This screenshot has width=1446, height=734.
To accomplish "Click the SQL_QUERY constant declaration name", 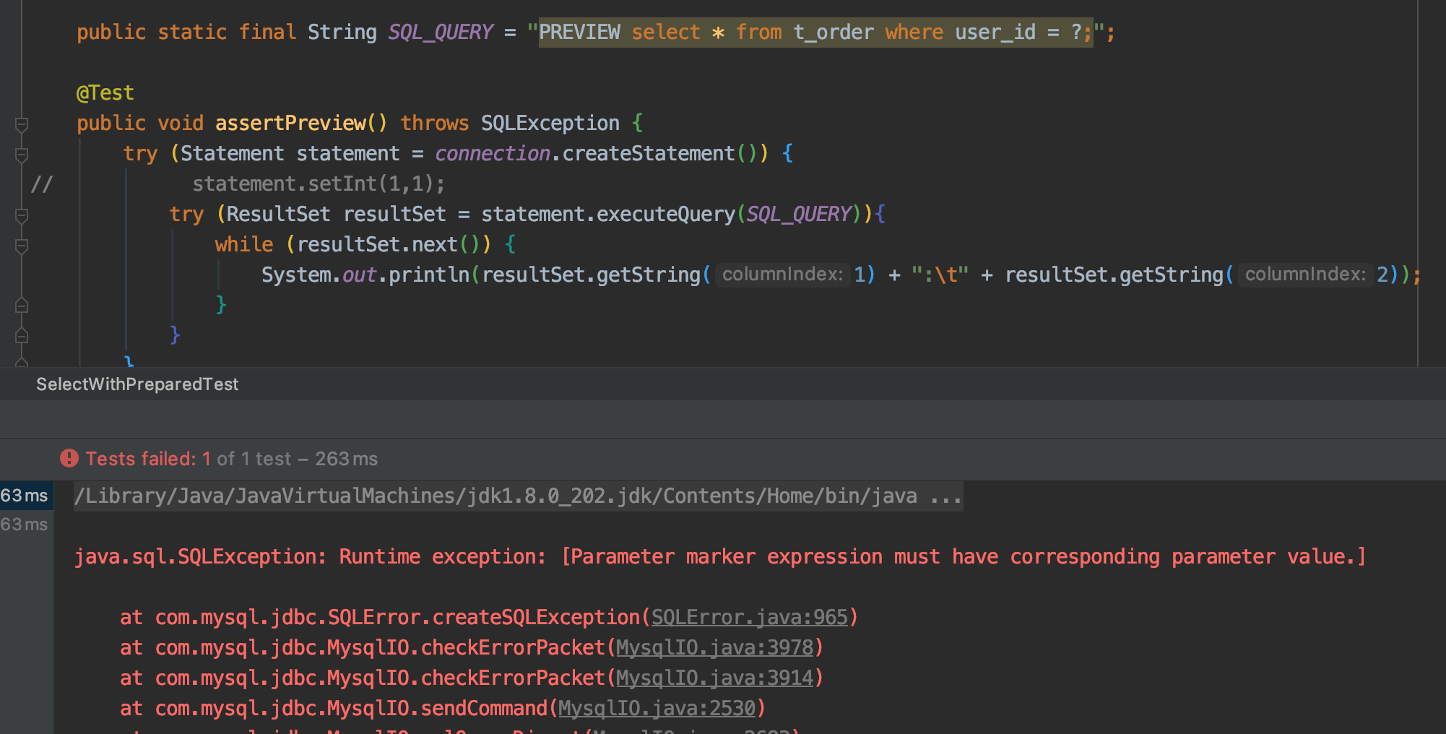I will pyautogui.click(x=440, y=33).
